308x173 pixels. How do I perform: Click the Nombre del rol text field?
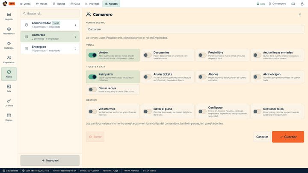point(195,29)
